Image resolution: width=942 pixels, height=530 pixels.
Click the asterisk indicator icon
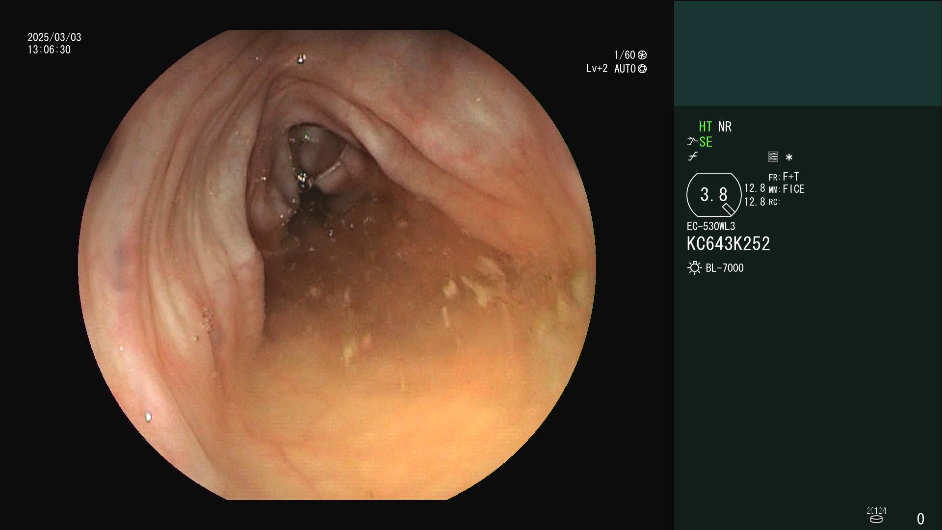(x=789, y=158)
